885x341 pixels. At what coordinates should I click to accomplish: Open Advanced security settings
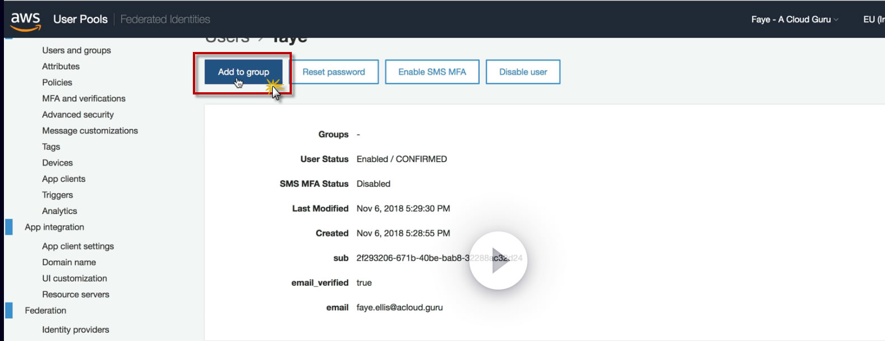[x=78, y=115]
